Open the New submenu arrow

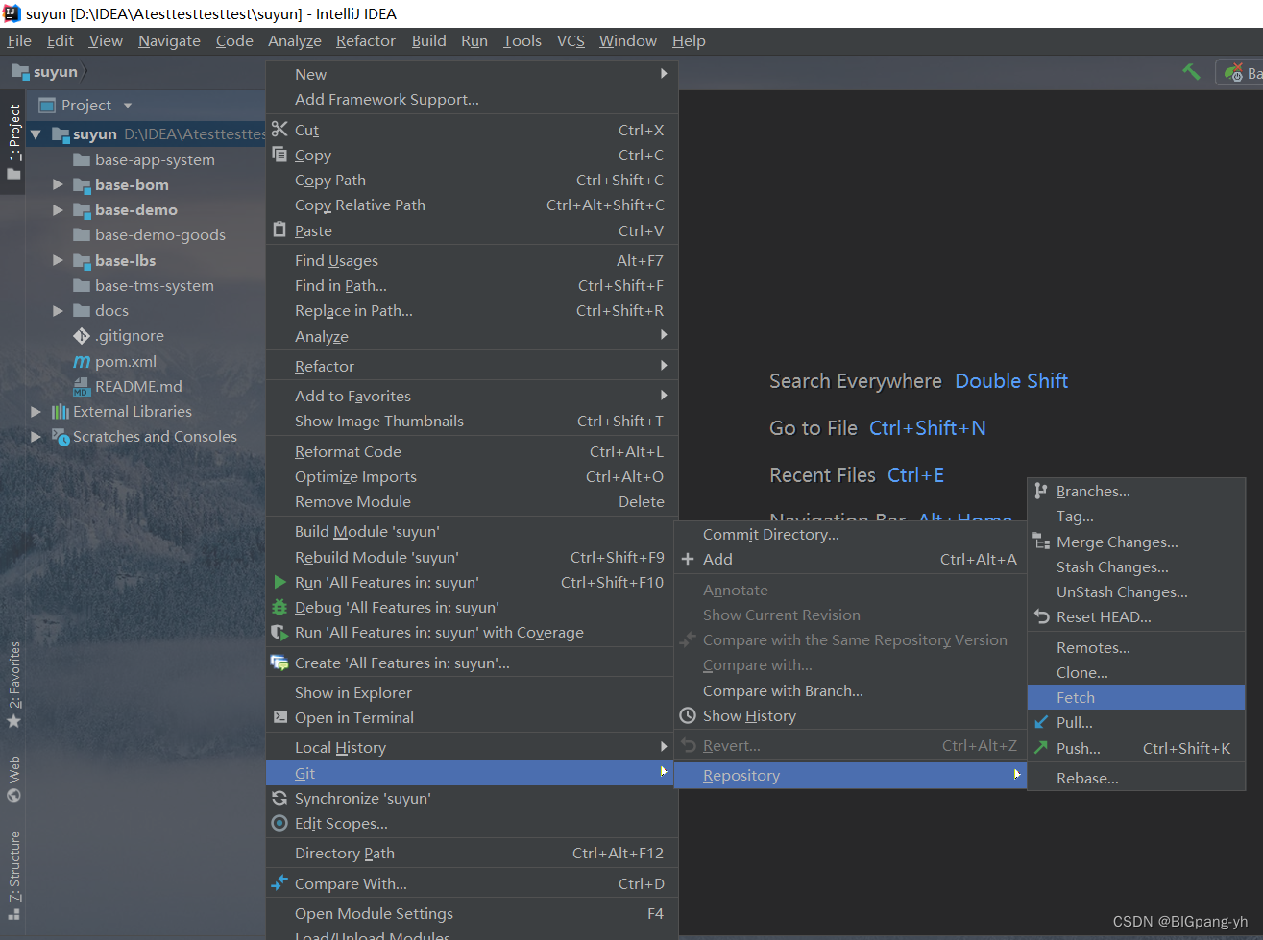click(664, 74)
